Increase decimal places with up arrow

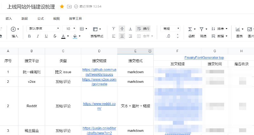[x=178, y=34]
